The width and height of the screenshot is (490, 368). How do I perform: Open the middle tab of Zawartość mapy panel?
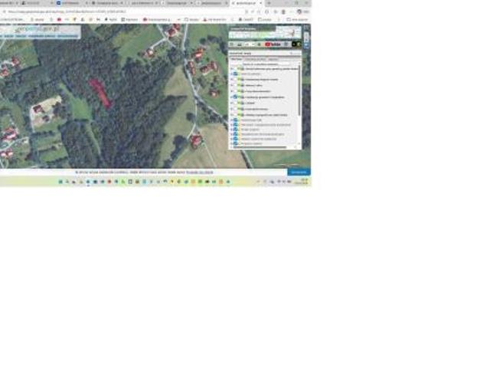click(x=255, y=59)
